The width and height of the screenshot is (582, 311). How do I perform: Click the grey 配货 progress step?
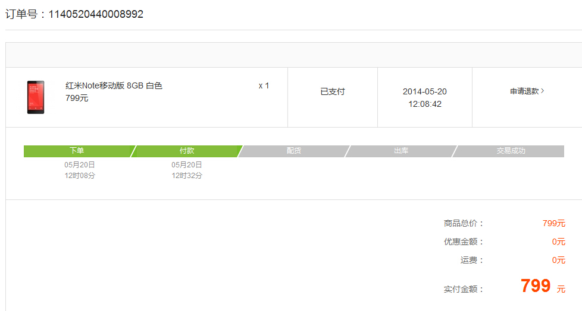(294, 151)
